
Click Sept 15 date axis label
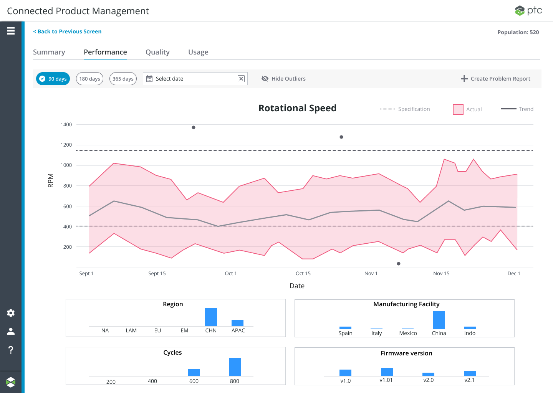[x=157, y=274]
